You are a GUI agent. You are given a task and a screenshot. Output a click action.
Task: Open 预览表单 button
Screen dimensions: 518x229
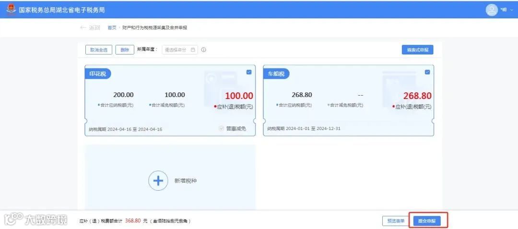tap(396, 221)
